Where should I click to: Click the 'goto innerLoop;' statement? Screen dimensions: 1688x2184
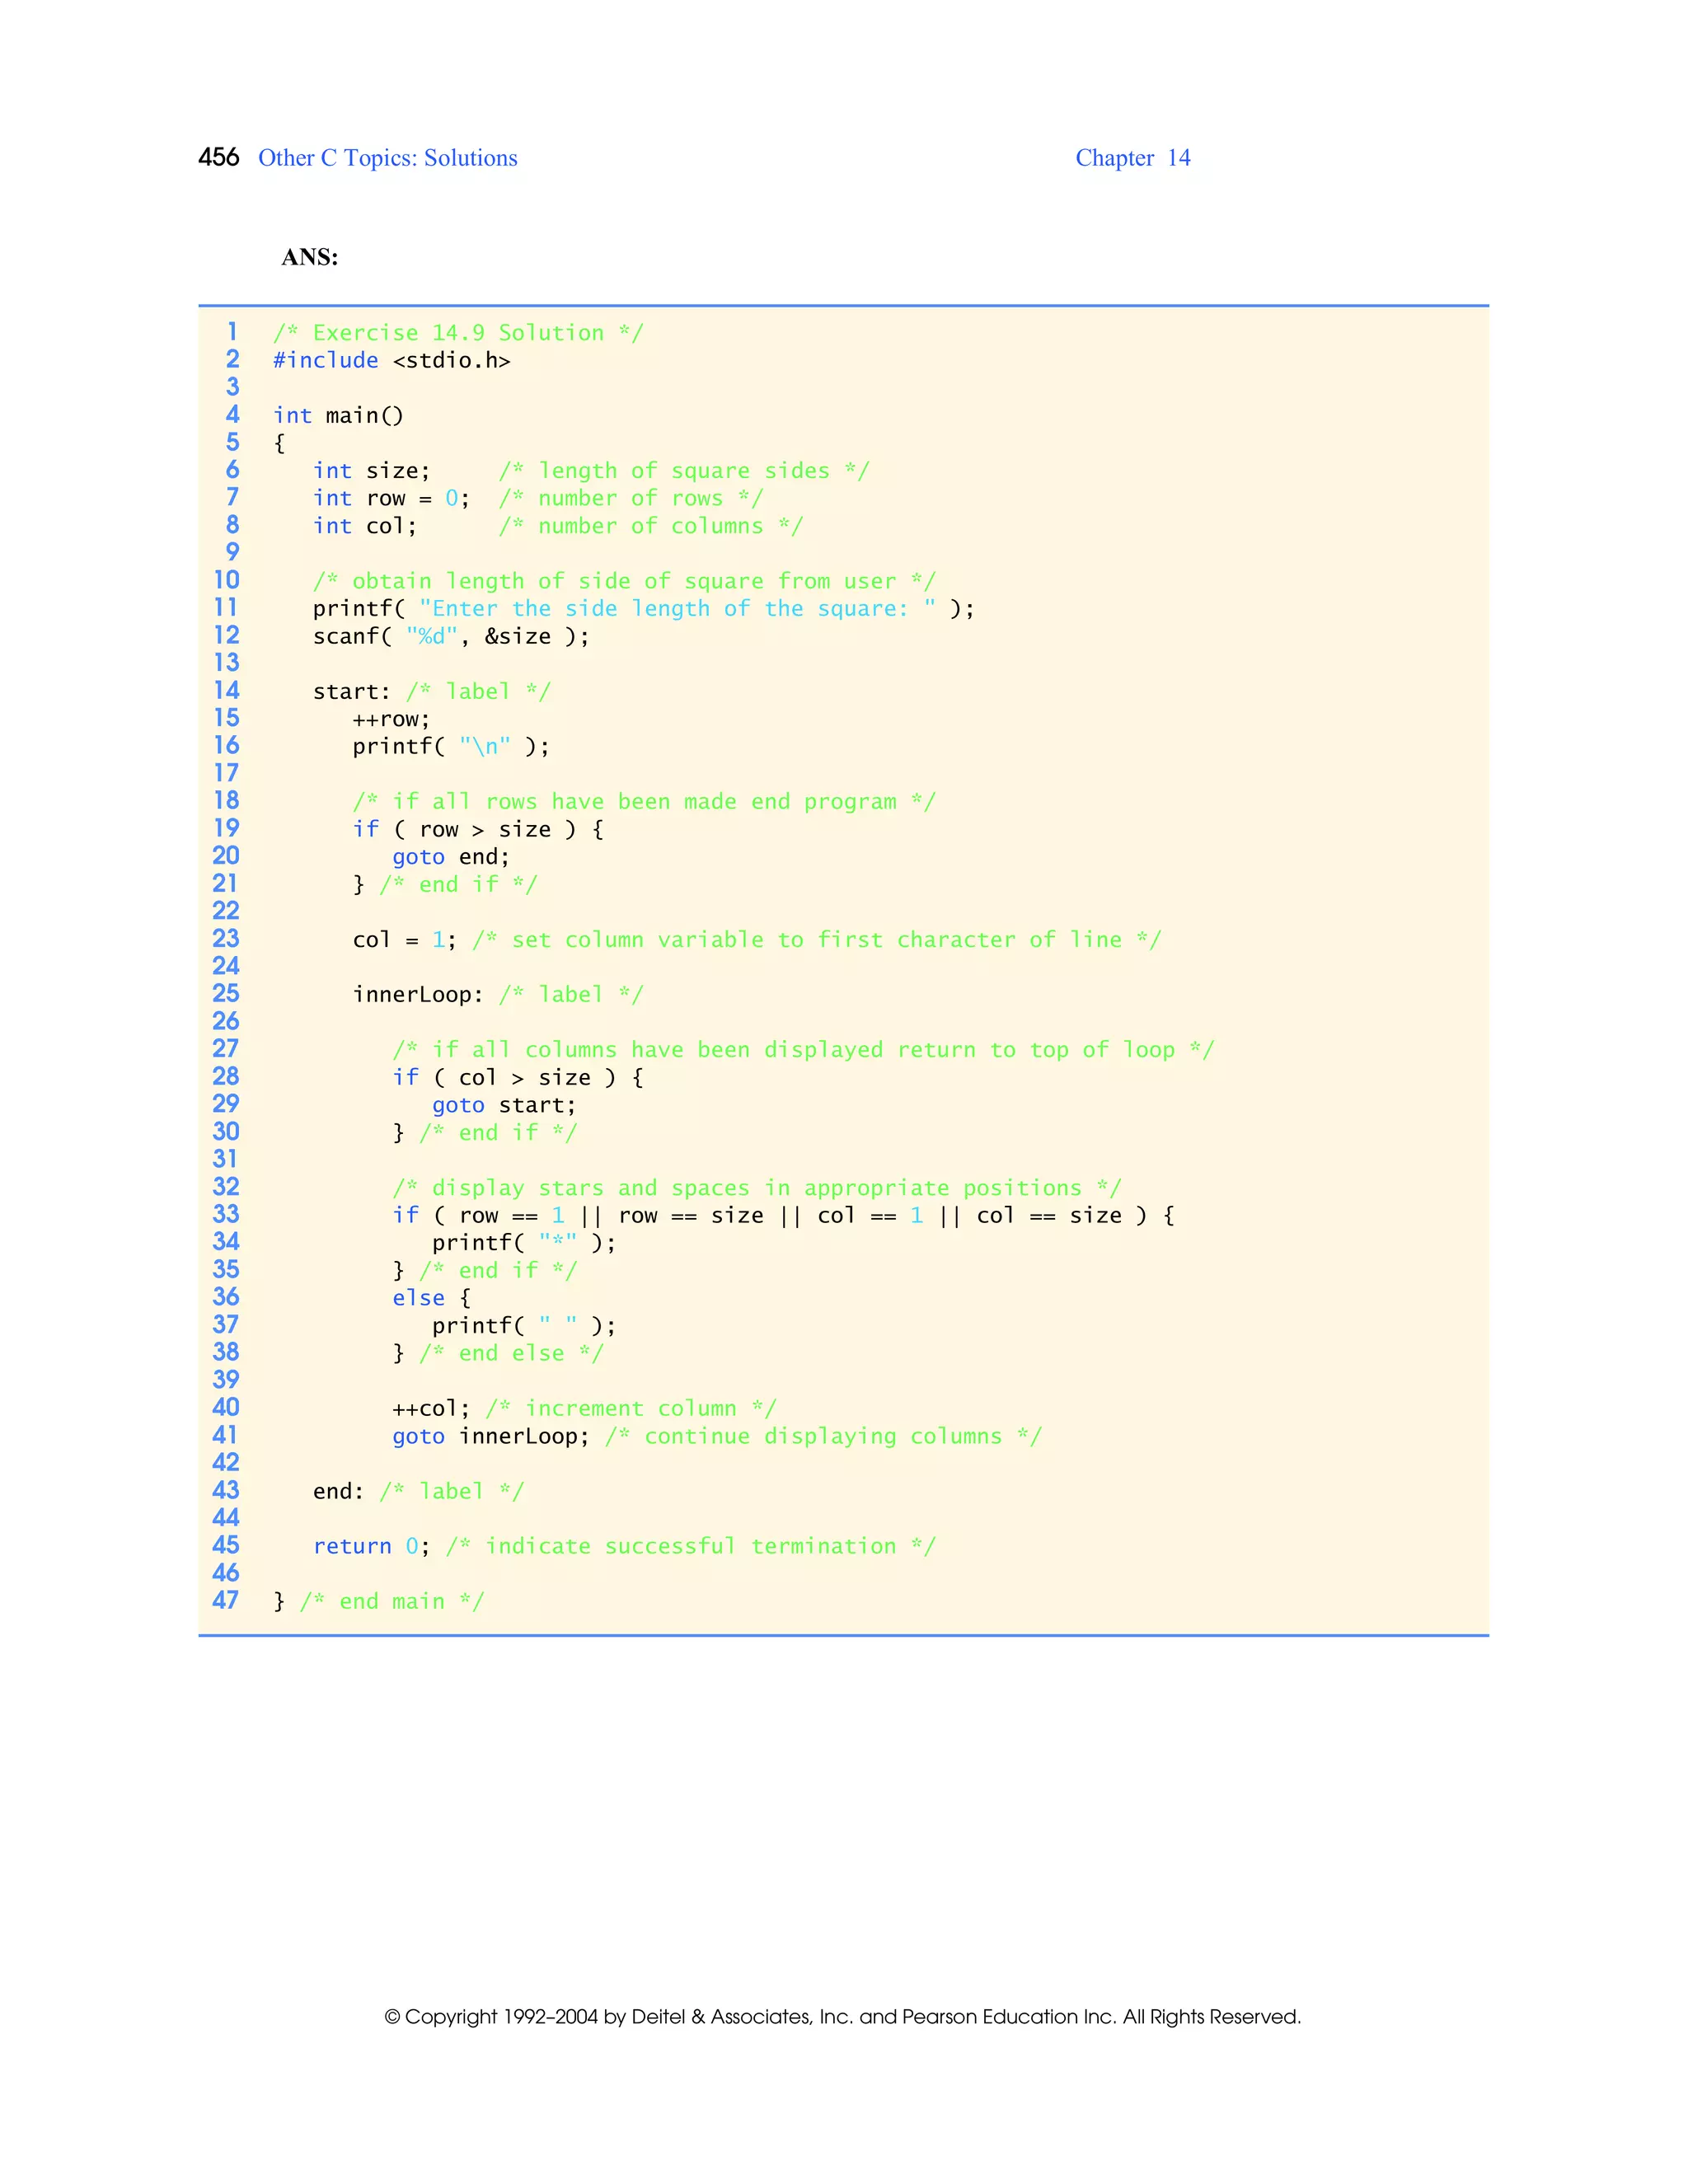click(491, 1437)
